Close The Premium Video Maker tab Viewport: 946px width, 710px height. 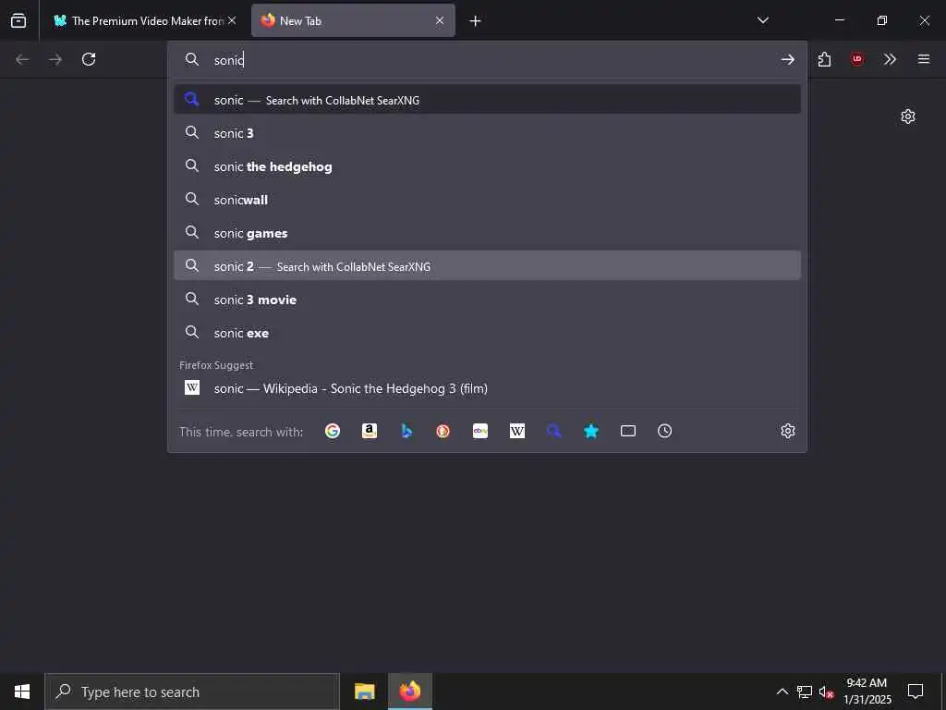click(232, 20)
